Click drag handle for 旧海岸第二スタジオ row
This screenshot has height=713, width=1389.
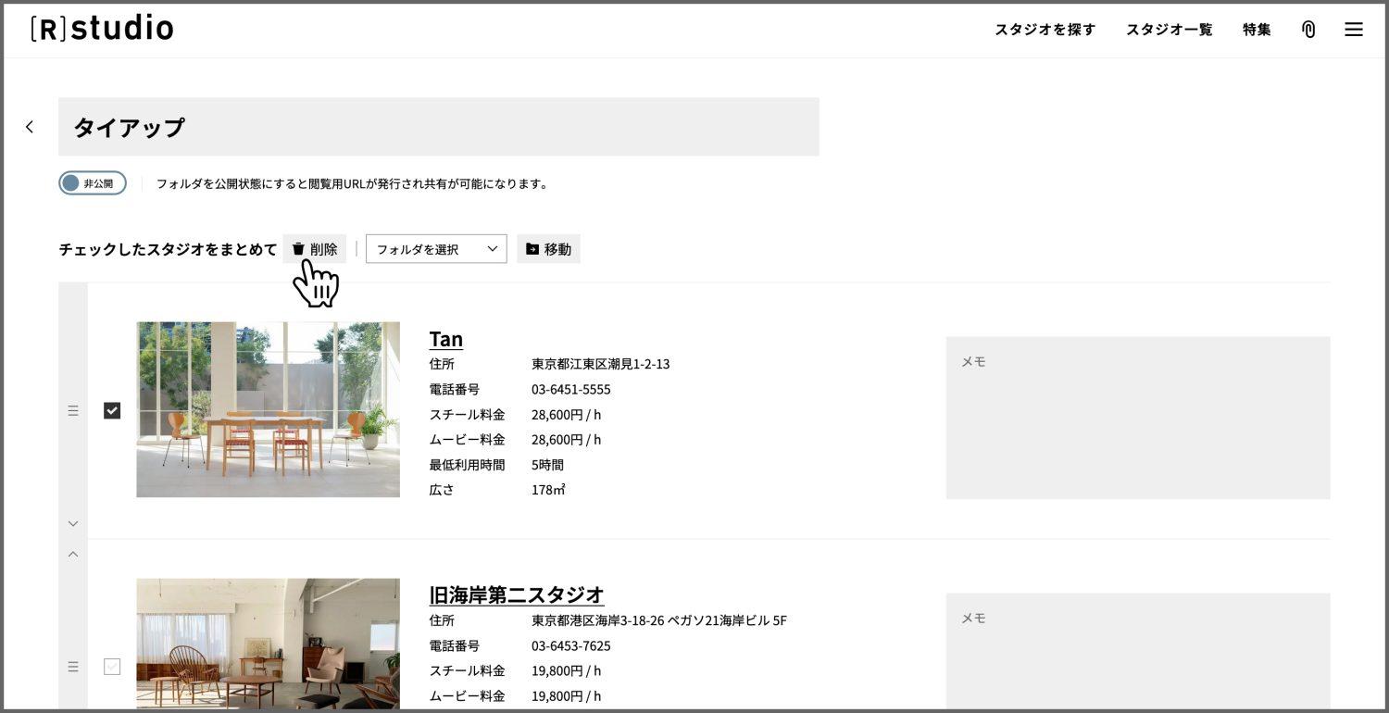(x=73, y=666)
